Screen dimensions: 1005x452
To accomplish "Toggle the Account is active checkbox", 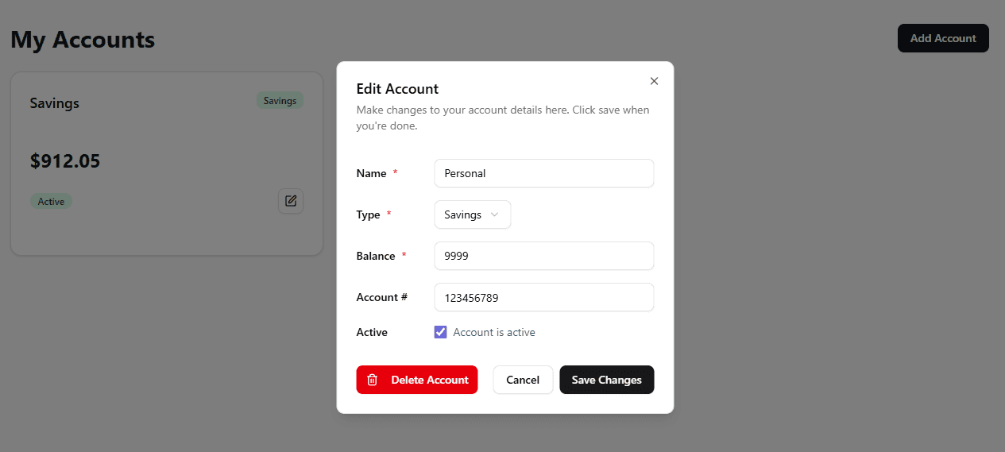I will pos(441,332).
